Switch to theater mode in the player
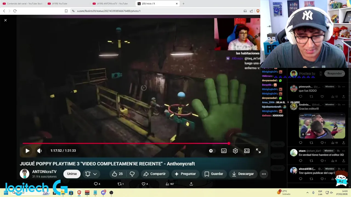351x197 pixels. [x=247, y=151]
